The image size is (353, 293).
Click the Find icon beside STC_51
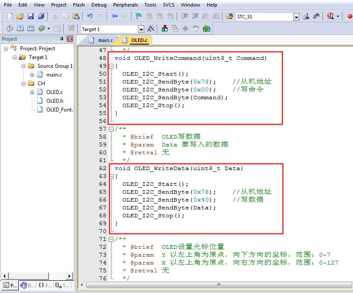[306, 16]
